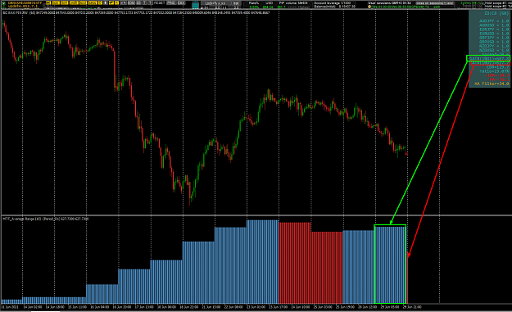Select the 'AUDUSD = 1.0' row

494,25
